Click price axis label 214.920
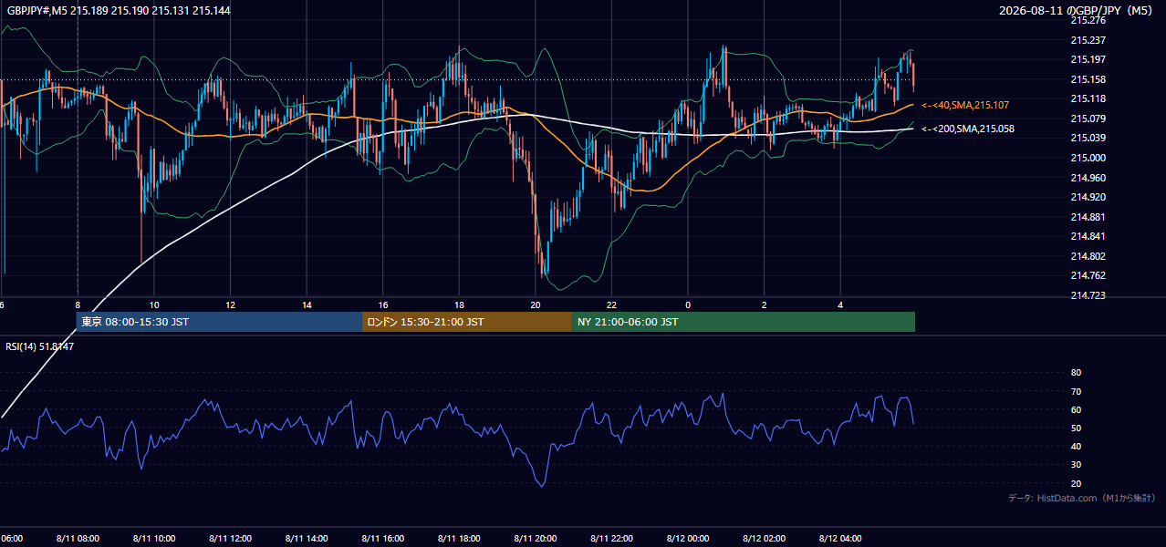The image size is (1166, 547). (x=1088, y=197)
